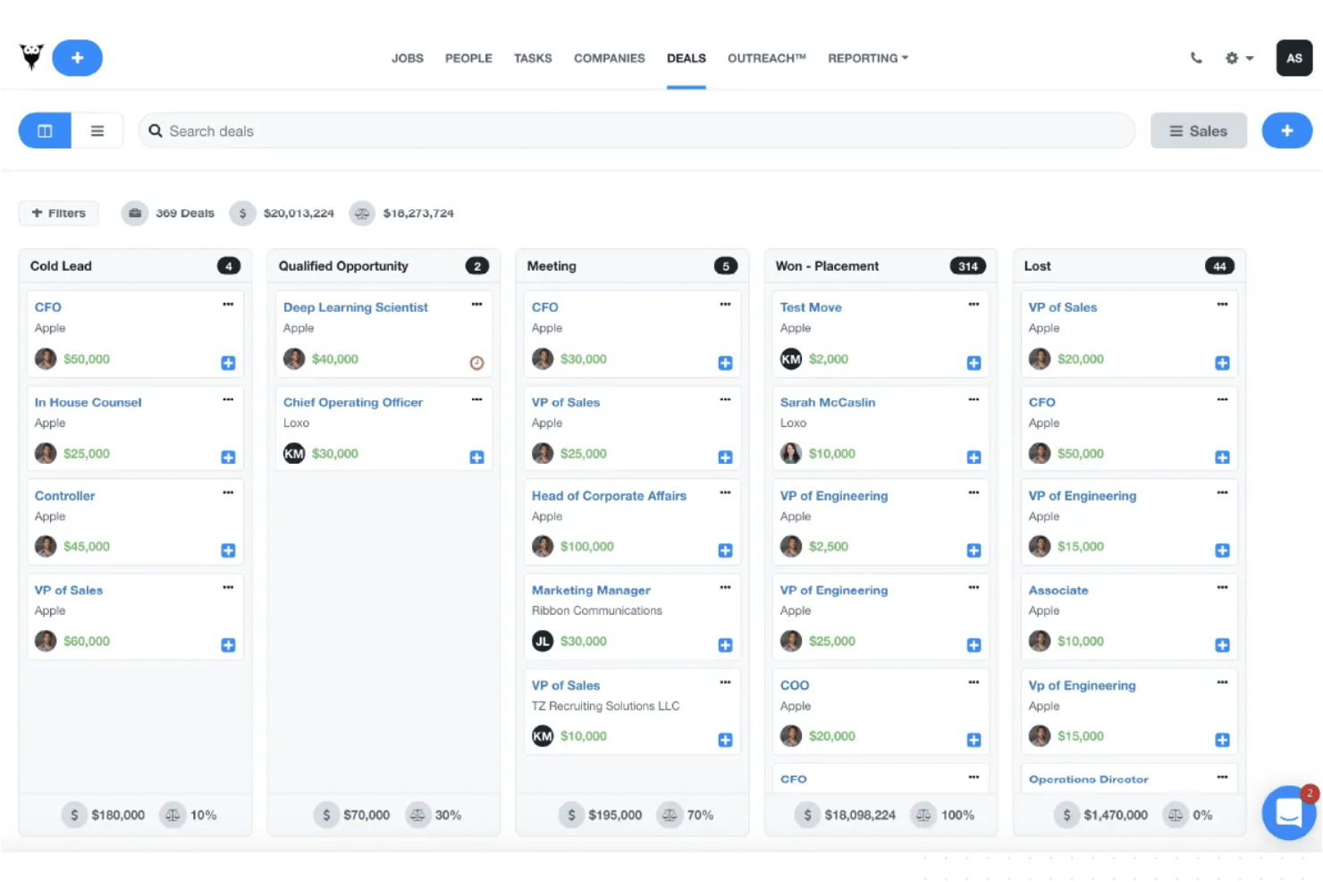Viewport: 1323px width, 882px height.
Task: Click the Search deals field
Action: 636,131
